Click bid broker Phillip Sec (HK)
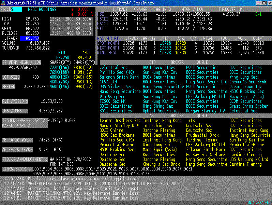Screen dimensions: 272x205 (117, 72)
